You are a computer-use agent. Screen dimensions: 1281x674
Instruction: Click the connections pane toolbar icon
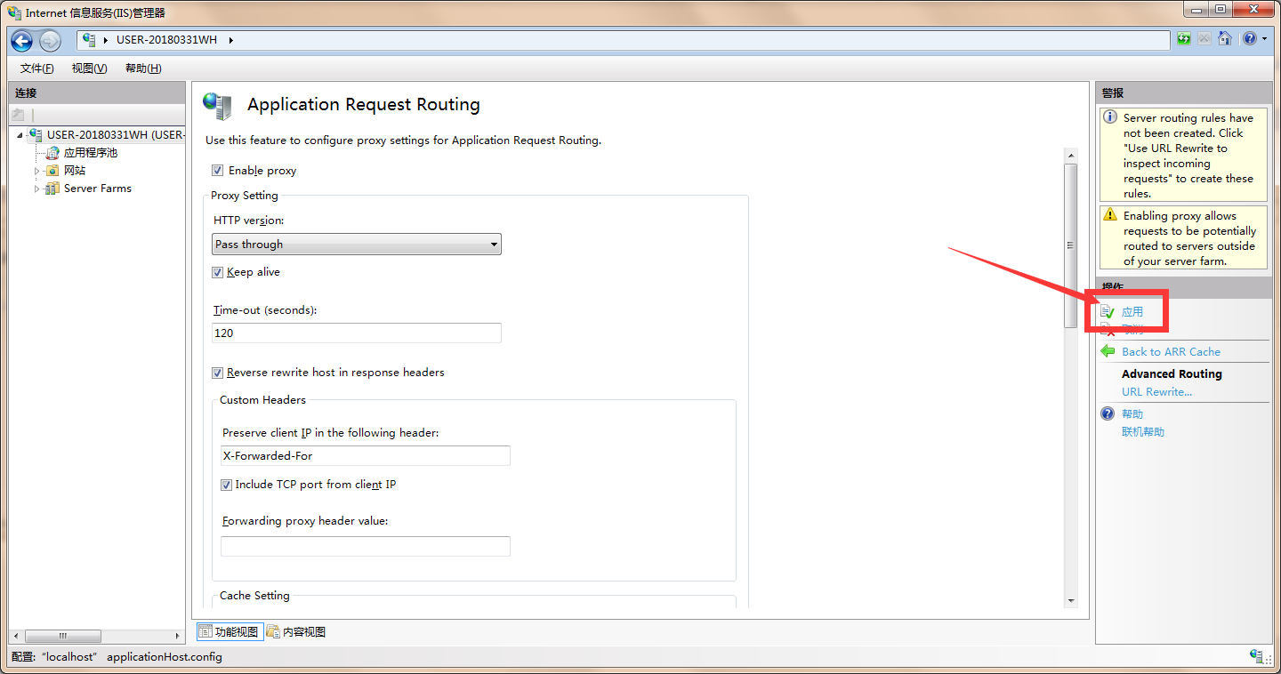pyautogui.click(x=18, y=115)
